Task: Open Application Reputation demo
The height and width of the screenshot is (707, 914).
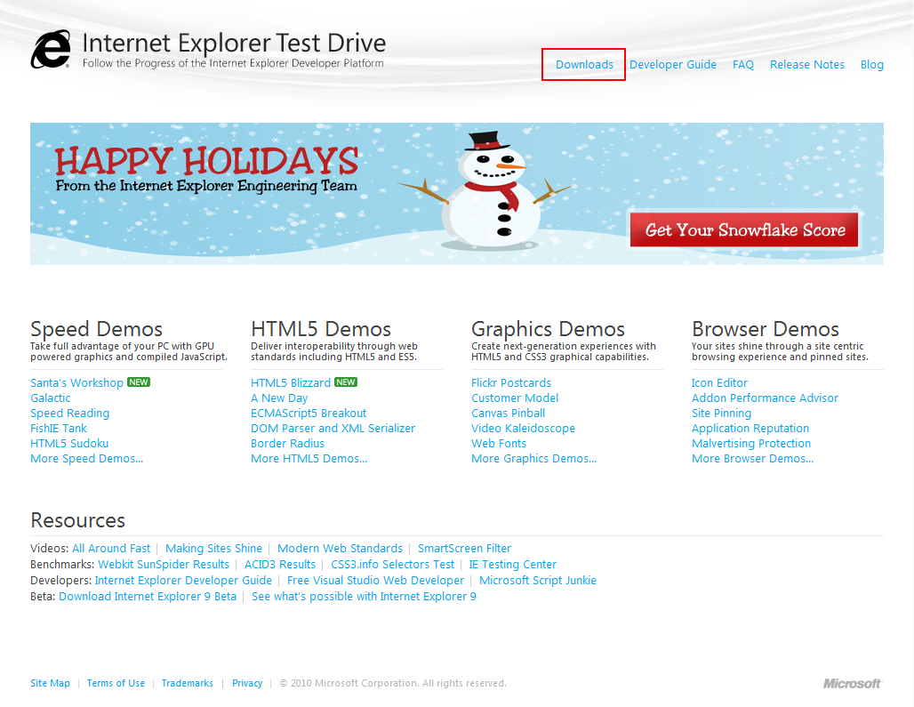Action: (750, 429)
